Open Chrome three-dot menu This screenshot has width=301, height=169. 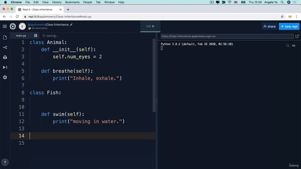(297, 17)
